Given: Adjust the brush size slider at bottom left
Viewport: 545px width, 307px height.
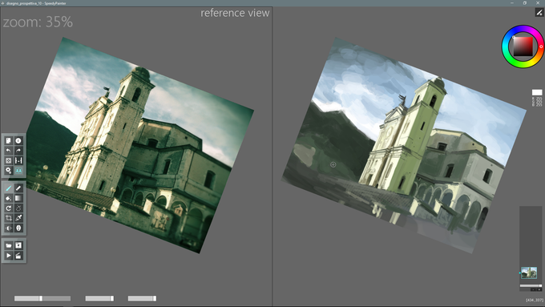Looking at the screenshot, I should (42, 298).
